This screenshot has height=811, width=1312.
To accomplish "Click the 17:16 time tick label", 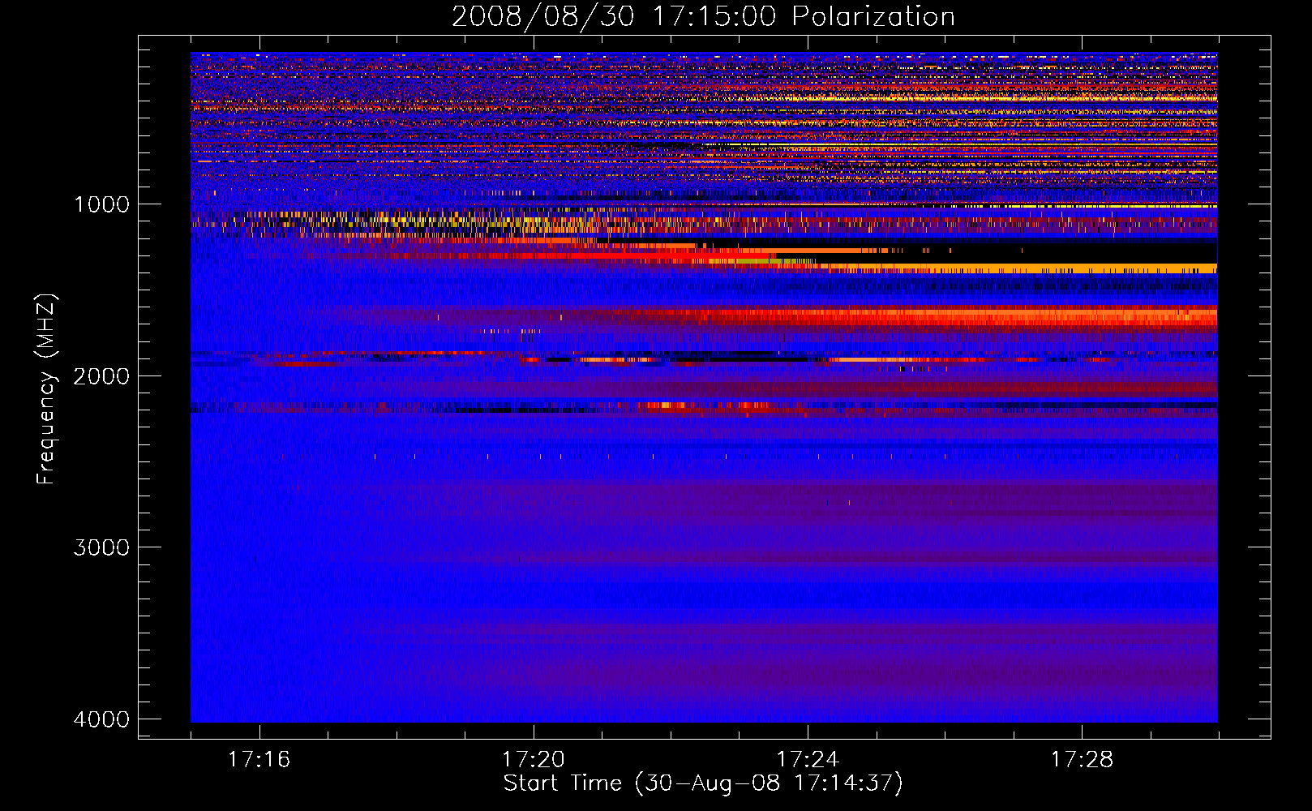I will click(x=259, y=759).
